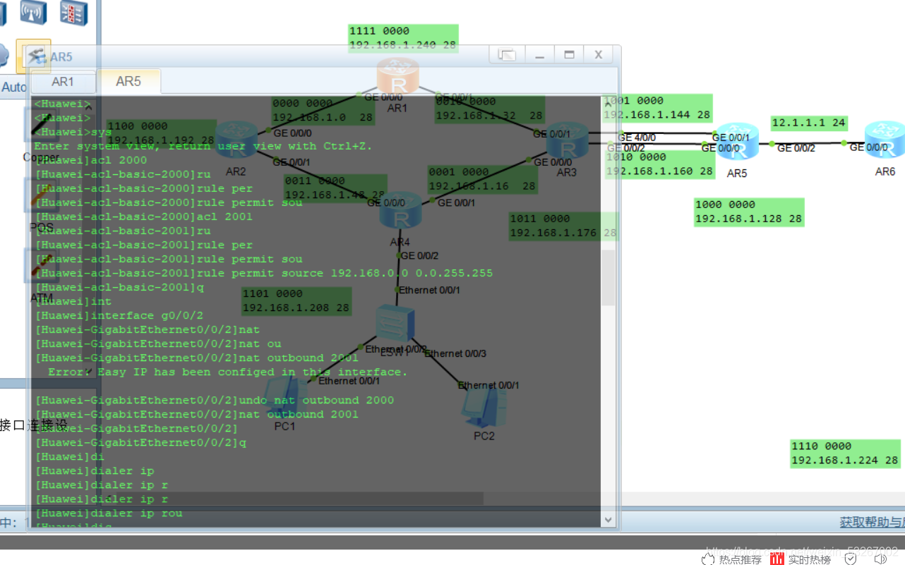Switch to the AR1 terminal tab

63,82
